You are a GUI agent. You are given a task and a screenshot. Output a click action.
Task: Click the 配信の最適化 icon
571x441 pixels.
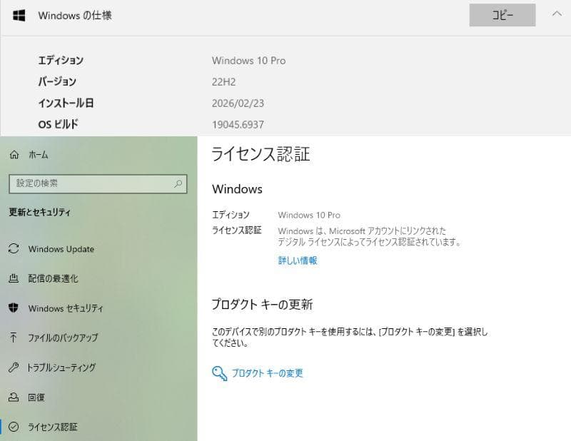14,278
